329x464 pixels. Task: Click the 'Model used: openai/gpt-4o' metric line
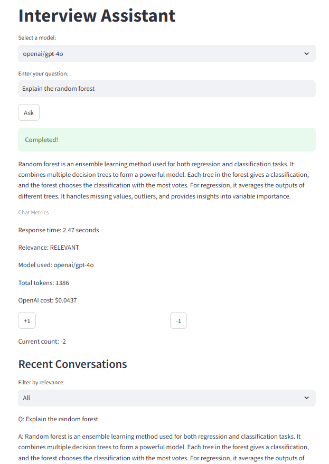(56, 265)
